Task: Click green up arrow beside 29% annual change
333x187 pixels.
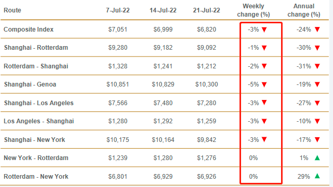Action: [317, 176]
